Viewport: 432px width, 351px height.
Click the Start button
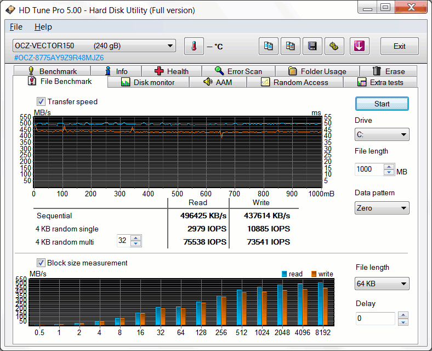(382, 104)
